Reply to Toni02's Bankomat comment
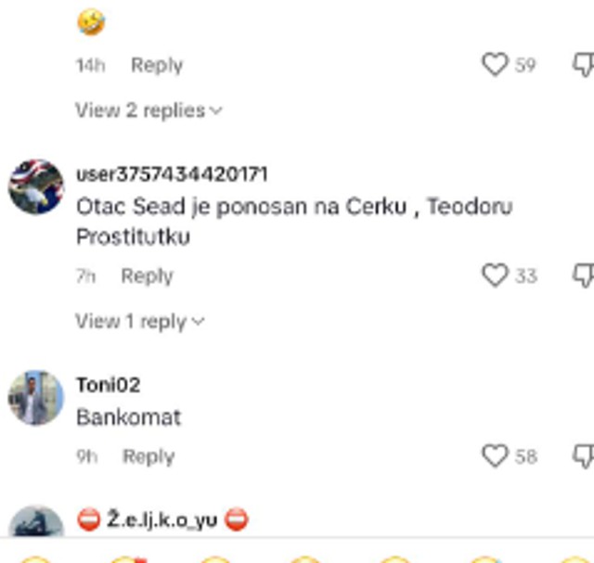The width and height of the screenshot is (594, 563). click(148, 456)
